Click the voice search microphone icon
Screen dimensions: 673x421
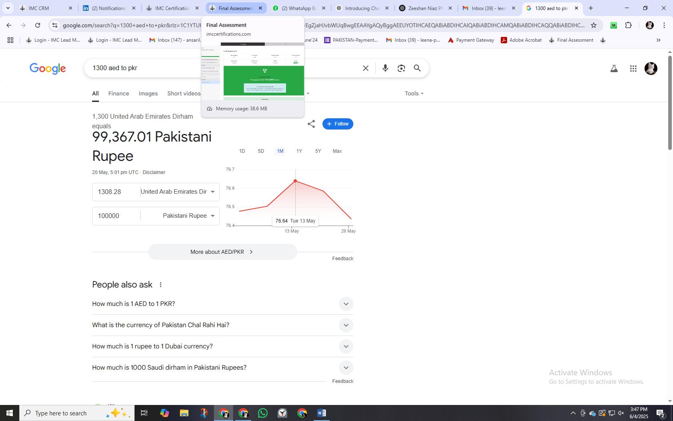pos(385,68)
